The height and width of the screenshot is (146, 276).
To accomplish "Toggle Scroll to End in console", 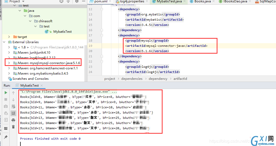I will 13,113.
